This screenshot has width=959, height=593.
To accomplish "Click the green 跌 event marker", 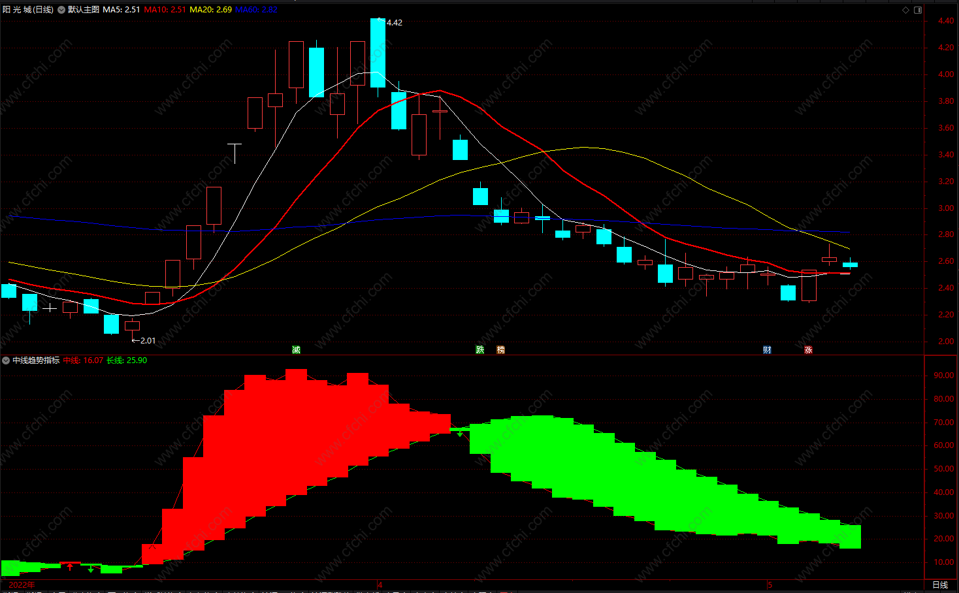I will 480,350.
